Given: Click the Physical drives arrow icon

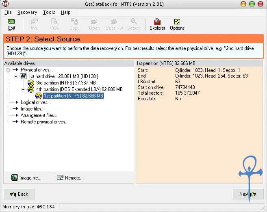Looking at the screenshot, I should pos(15,69).
